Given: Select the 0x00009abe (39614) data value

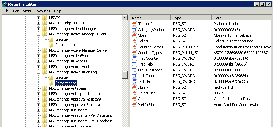Looking at the screenshot, I should click(231, 58).
